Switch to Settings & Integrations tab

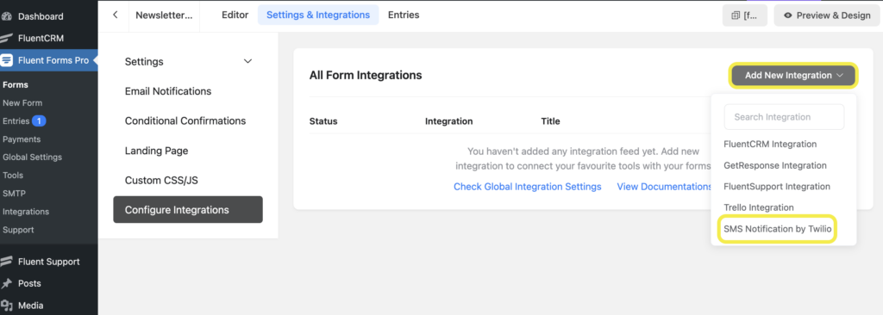318,15
